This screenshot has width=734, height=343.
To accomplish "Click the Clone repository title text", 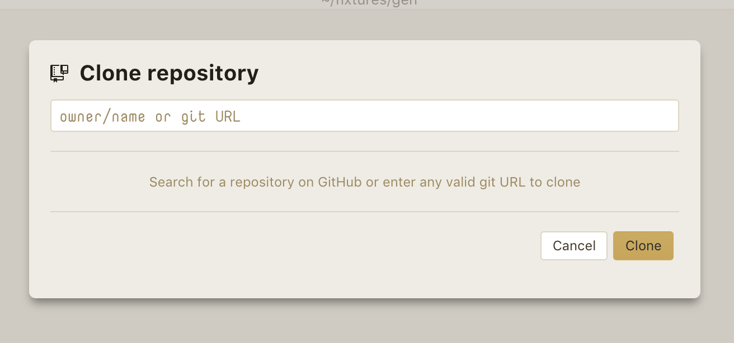I will (169, 73).
